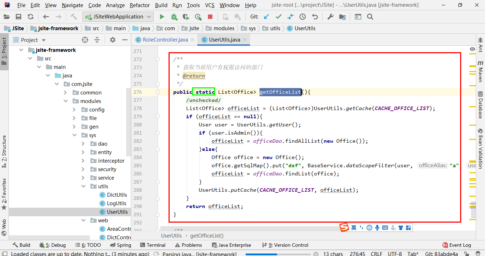Image resolution: width=485 pixels, height=256 pixels.
Task: Close the UserUtils.java tab
Action: coord(245,40)
